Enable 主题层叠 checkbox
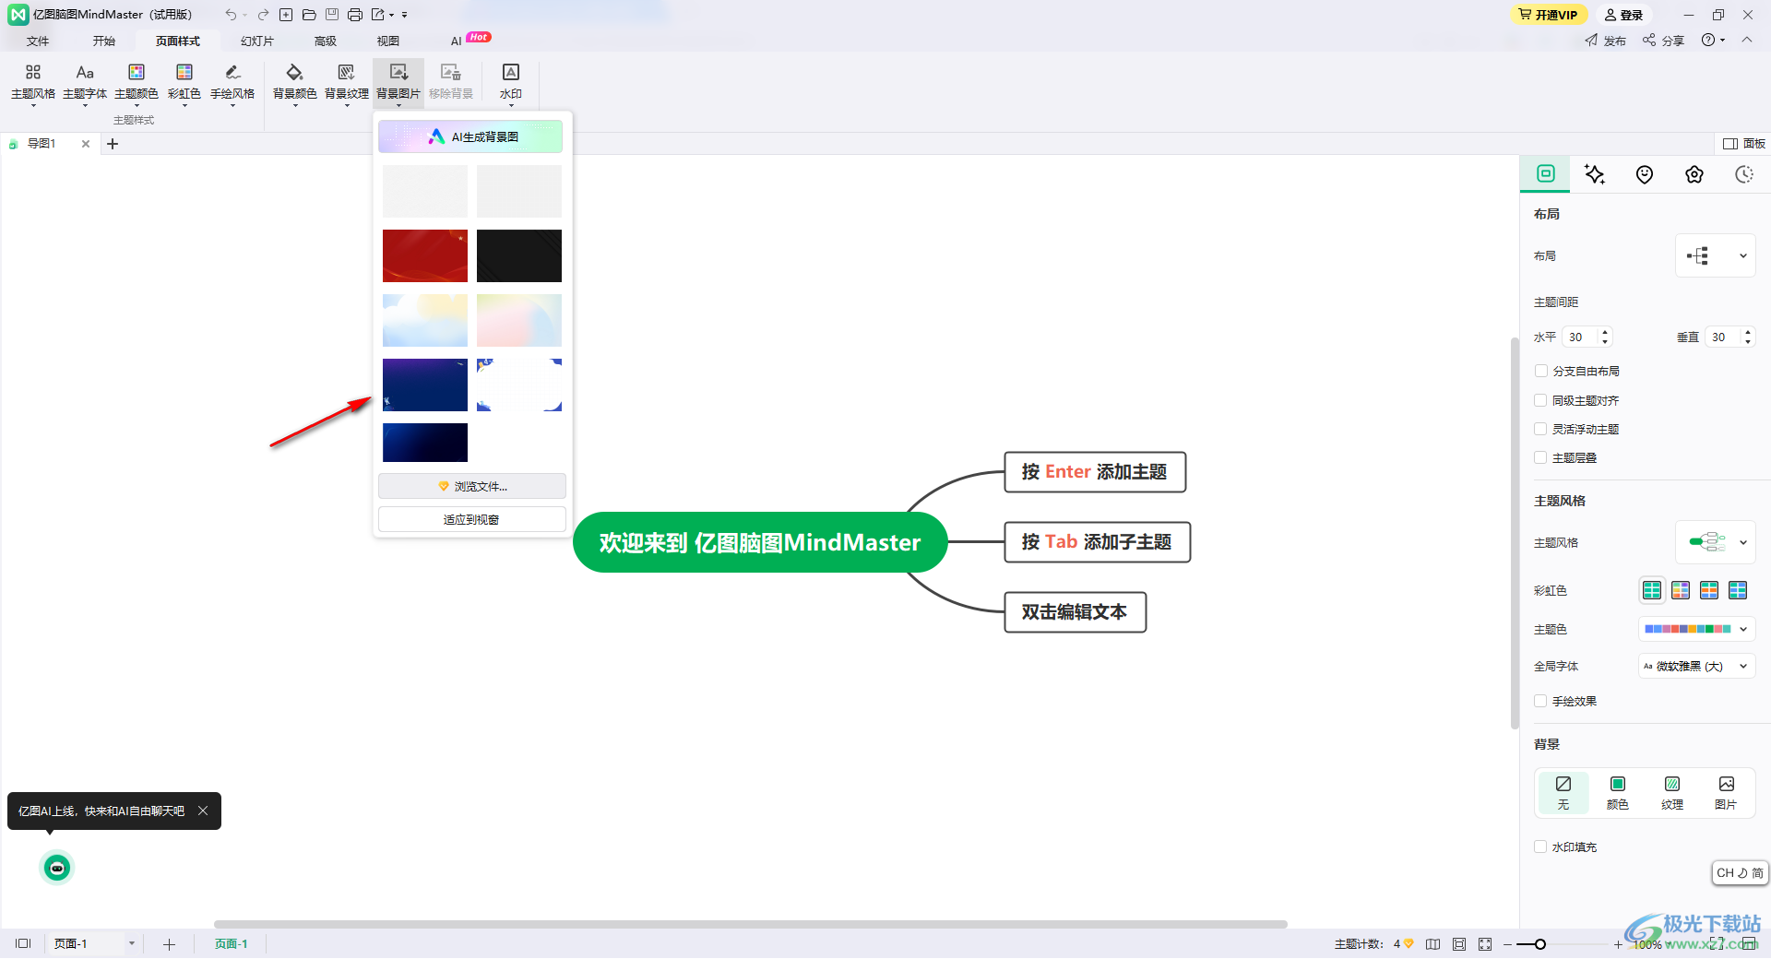Image resolution: width=1771 pixels, height=959 pixels. [1540, 458]
